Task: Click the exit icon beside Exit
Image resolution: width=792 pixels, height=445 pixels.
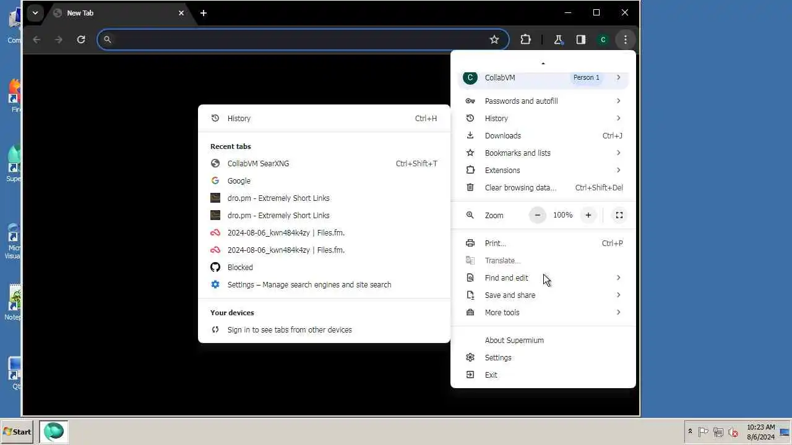Action: click(470, 375)
